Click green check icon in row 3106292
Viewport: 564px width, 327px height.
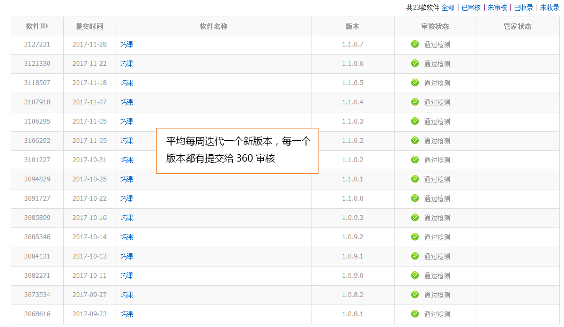click(x=415, y=140)
